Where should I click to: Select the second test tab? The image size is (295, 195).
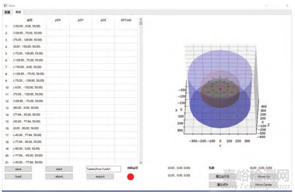(x=19, y=11)
